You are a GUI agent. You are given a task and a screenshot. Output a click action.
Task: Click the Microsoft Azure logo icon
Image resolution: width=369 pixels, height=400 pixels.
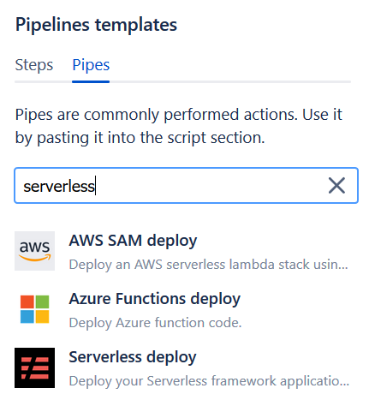(34, 309)
